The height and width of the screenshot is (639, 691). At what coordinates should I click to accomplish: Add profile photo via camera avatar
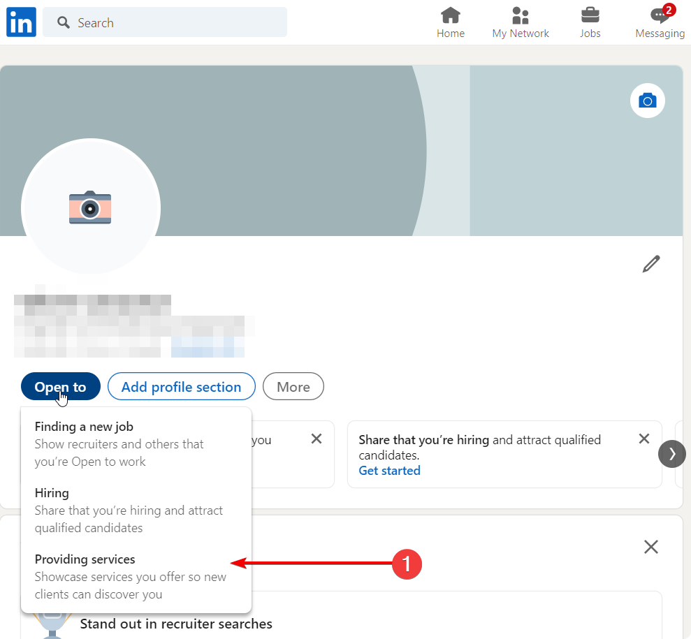coord(90,207)
